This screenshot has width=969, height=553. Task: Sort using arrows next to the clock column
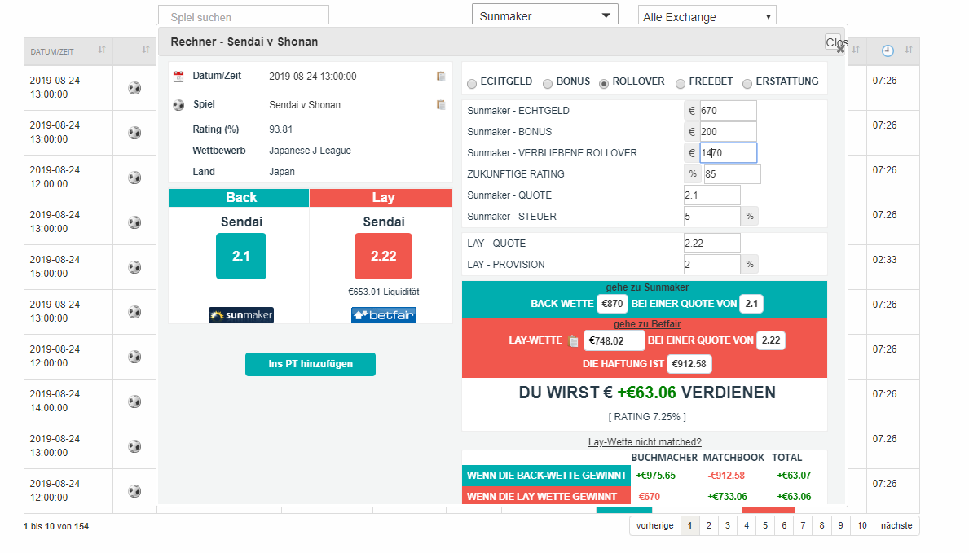[909, 50]
